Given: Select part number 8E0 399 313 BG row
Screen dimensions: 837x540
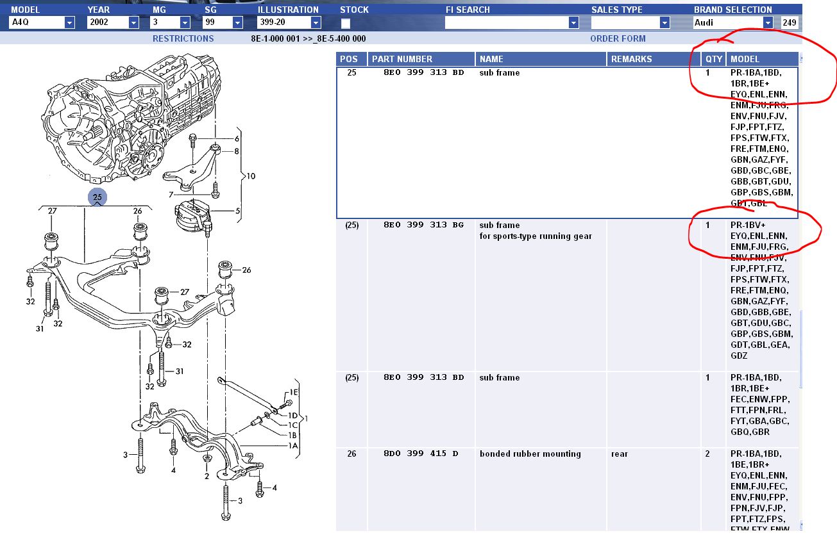Looking at the screenshot, I should pos(421,225).
